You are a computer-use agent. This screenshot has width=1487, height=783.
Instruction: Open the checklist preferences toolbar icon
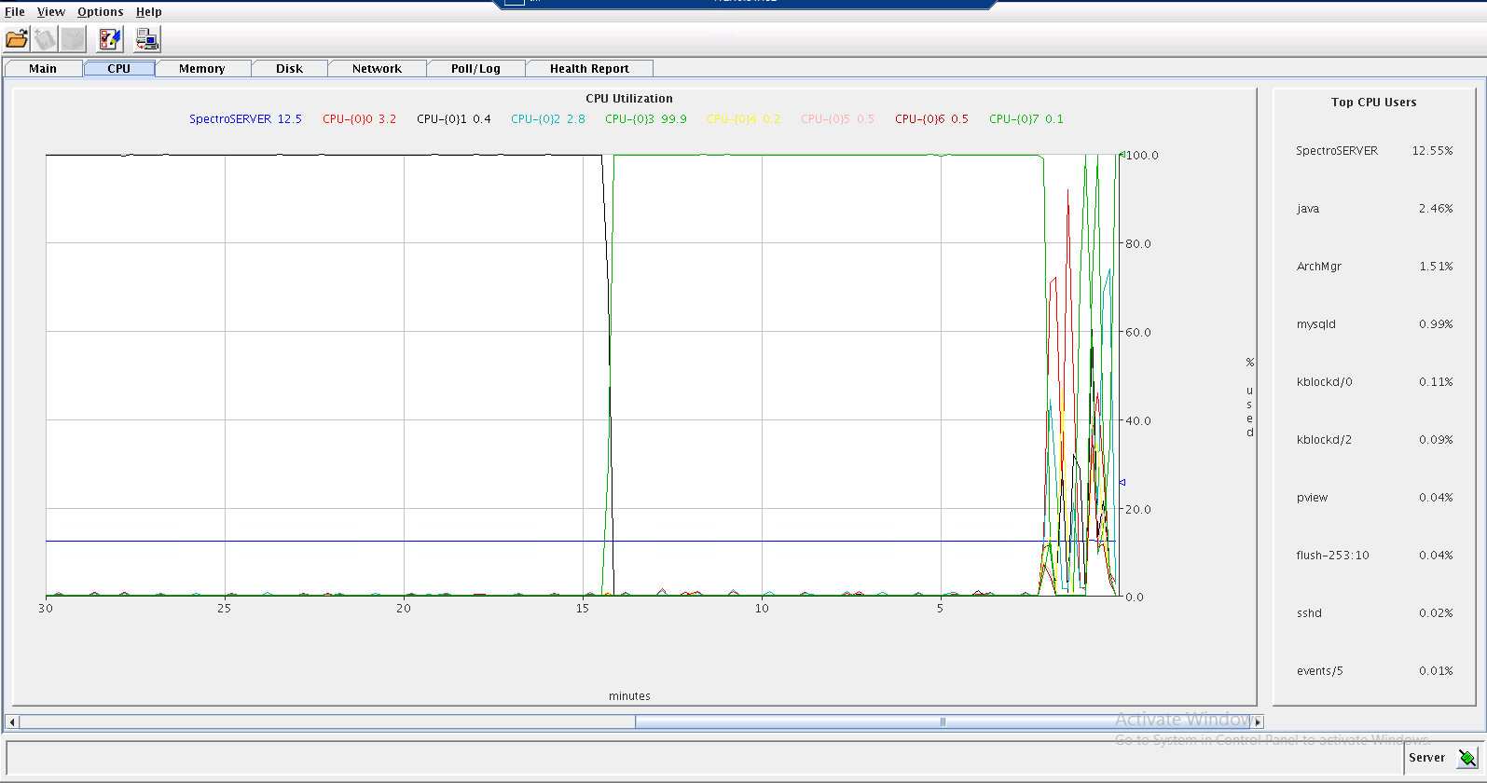pos(110,39)
